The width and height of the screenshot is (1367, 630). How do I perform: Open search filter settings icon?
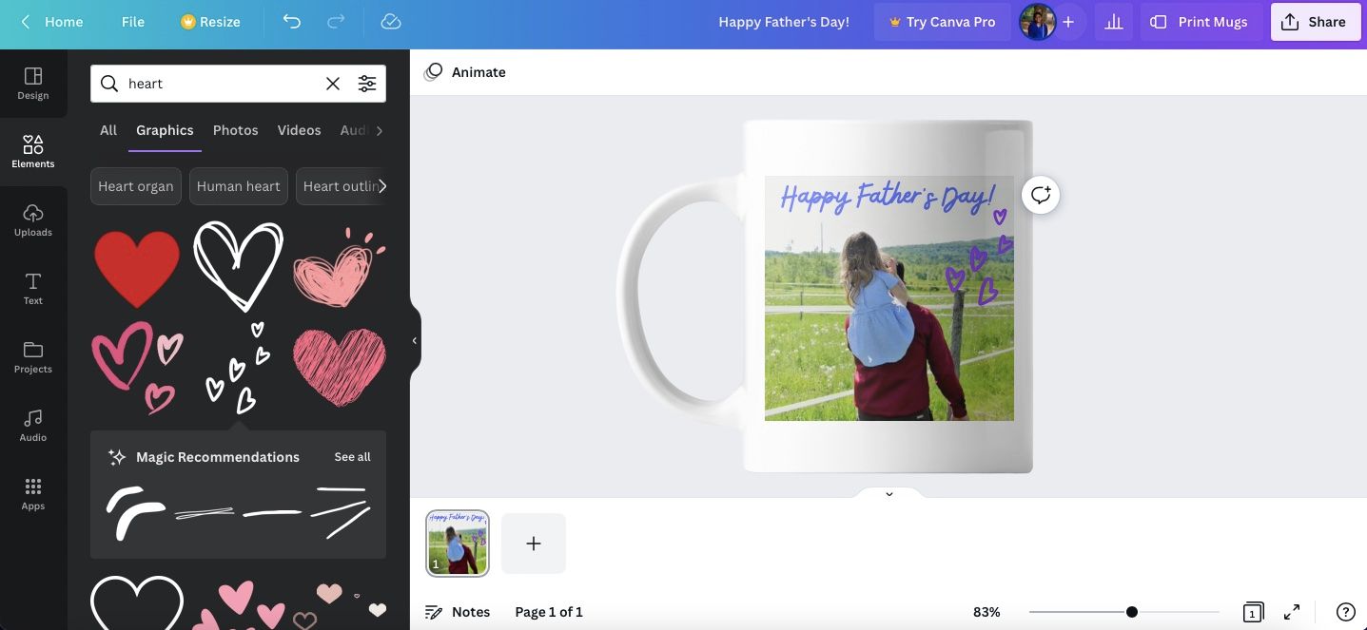(367, 84)
